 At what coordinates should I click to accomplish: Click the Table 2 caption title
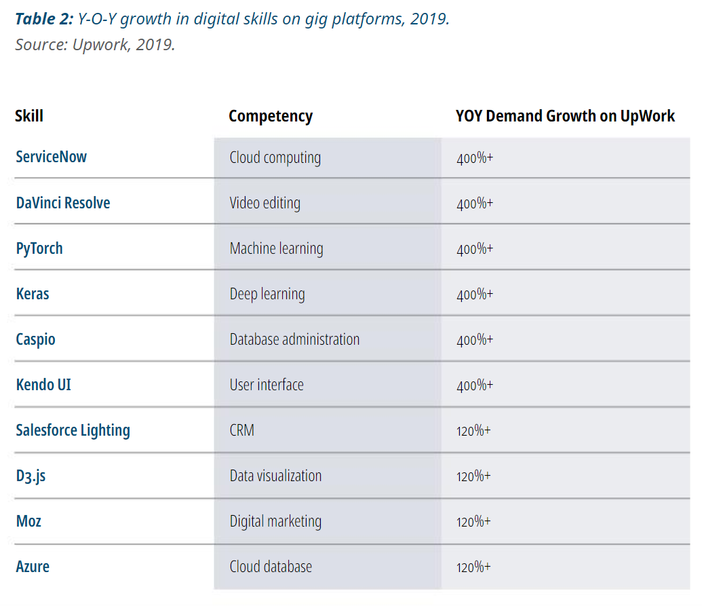pos(232,19)
